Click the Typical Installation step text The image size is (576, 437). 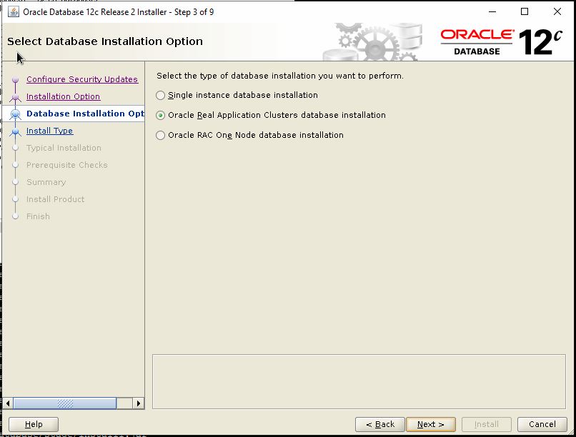coord(64,148)
